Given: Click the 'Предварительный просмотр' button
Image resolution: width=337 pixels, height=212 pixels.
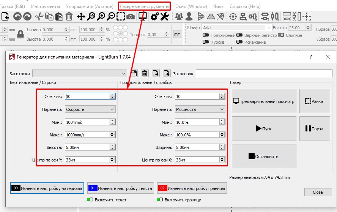Looking at the screenshot, I should click(x=264, y=101).
